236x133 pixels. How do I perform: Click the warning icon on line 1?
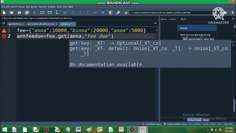[x=4, y=31]
